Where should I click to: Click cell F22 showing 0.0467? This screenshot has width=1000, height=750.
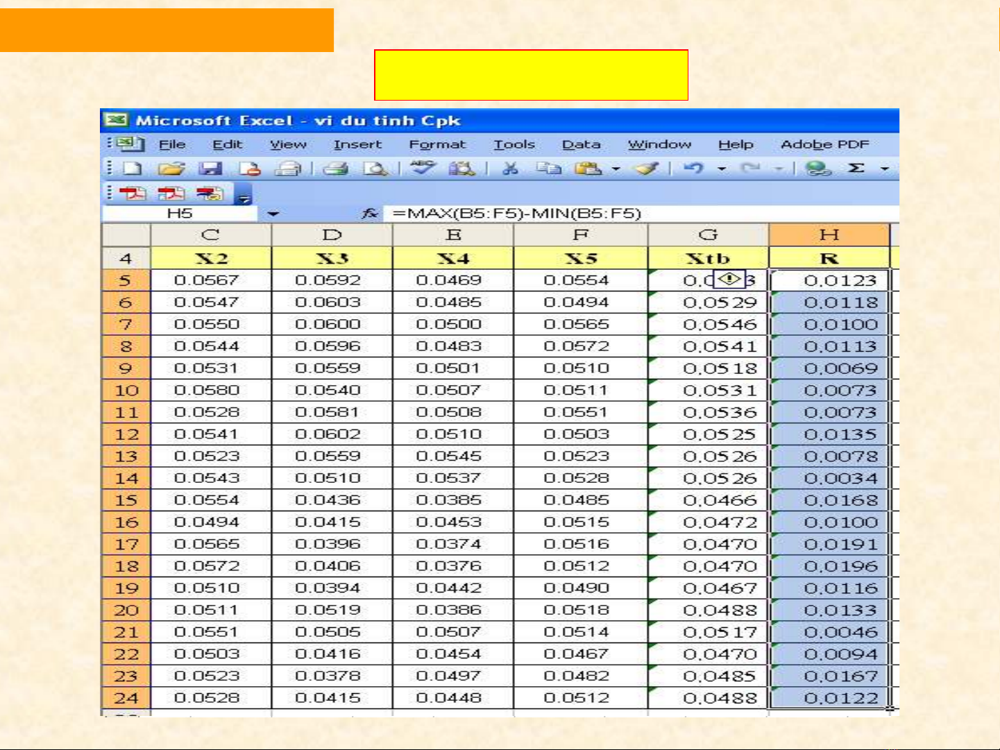click(581, 654)
